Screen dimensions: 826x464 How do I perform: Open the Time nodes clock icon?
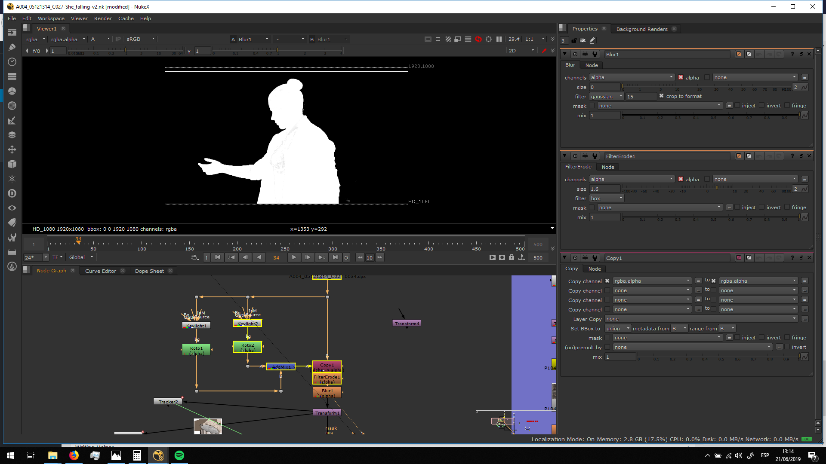[12, 62]
